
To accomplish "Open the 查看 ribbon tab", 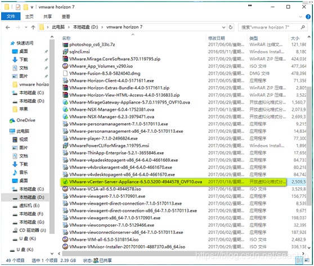I will [66, 17].
